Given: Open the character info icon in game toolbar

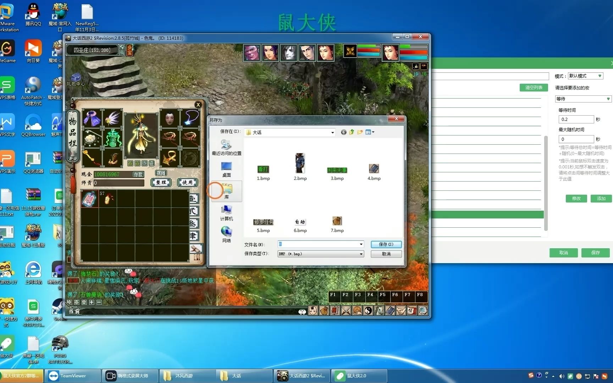Looking at the screenshot, I should pos(313,311).
